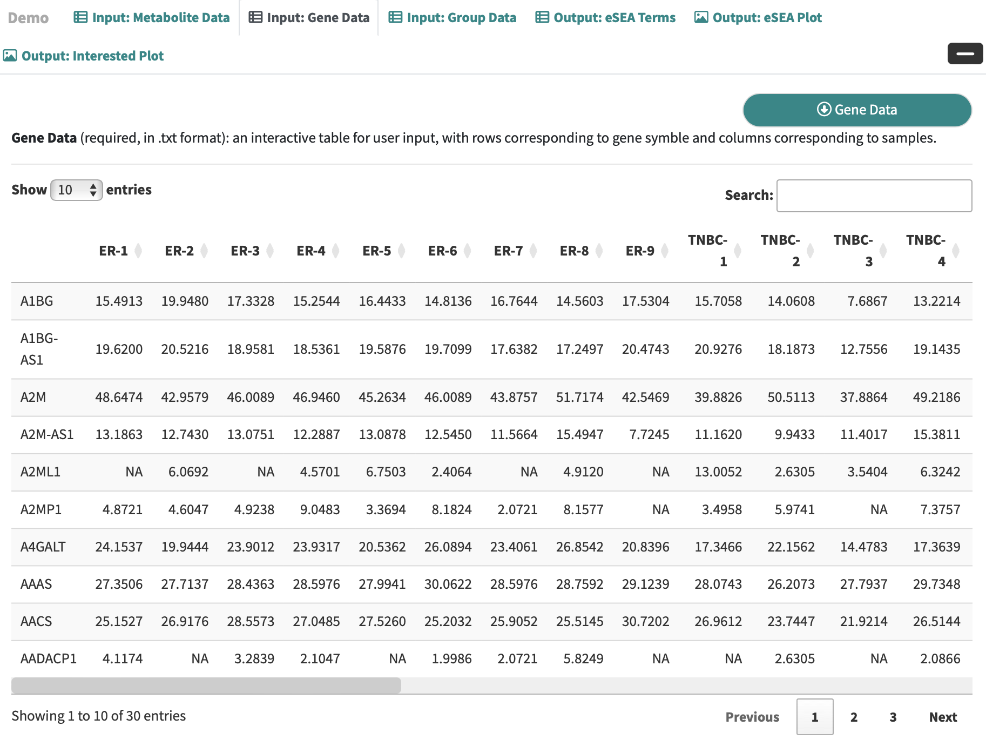Navigate to page 3 of results

point(893,717)
